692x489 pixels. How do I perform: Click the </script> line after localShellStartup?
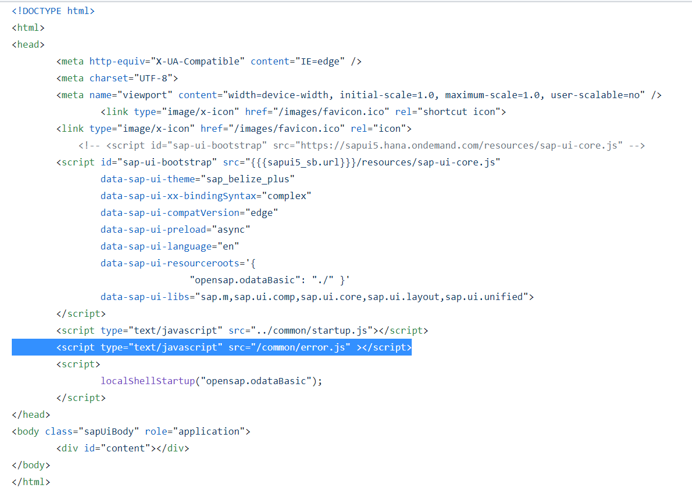[x=81, y=398]
